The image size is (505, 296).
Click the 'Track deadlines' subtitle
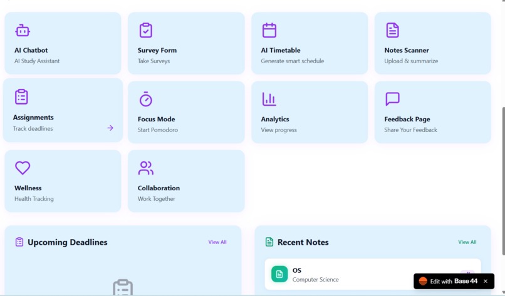[33, 128]
